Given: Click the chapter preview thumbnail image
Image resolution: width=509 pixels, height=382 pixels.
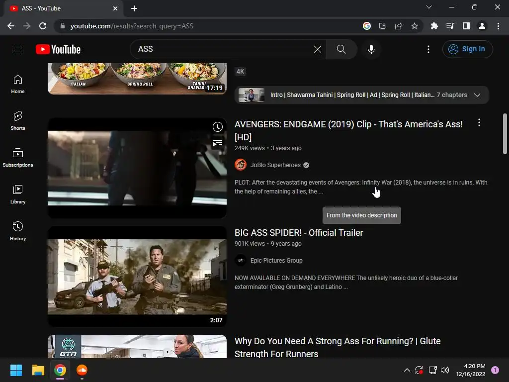Looking at the screenshot, I should 251,95.
